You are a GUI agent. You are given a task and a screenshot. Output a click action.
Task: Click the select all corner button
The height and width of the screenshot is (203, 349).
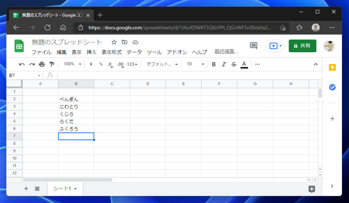pos(14,84)
